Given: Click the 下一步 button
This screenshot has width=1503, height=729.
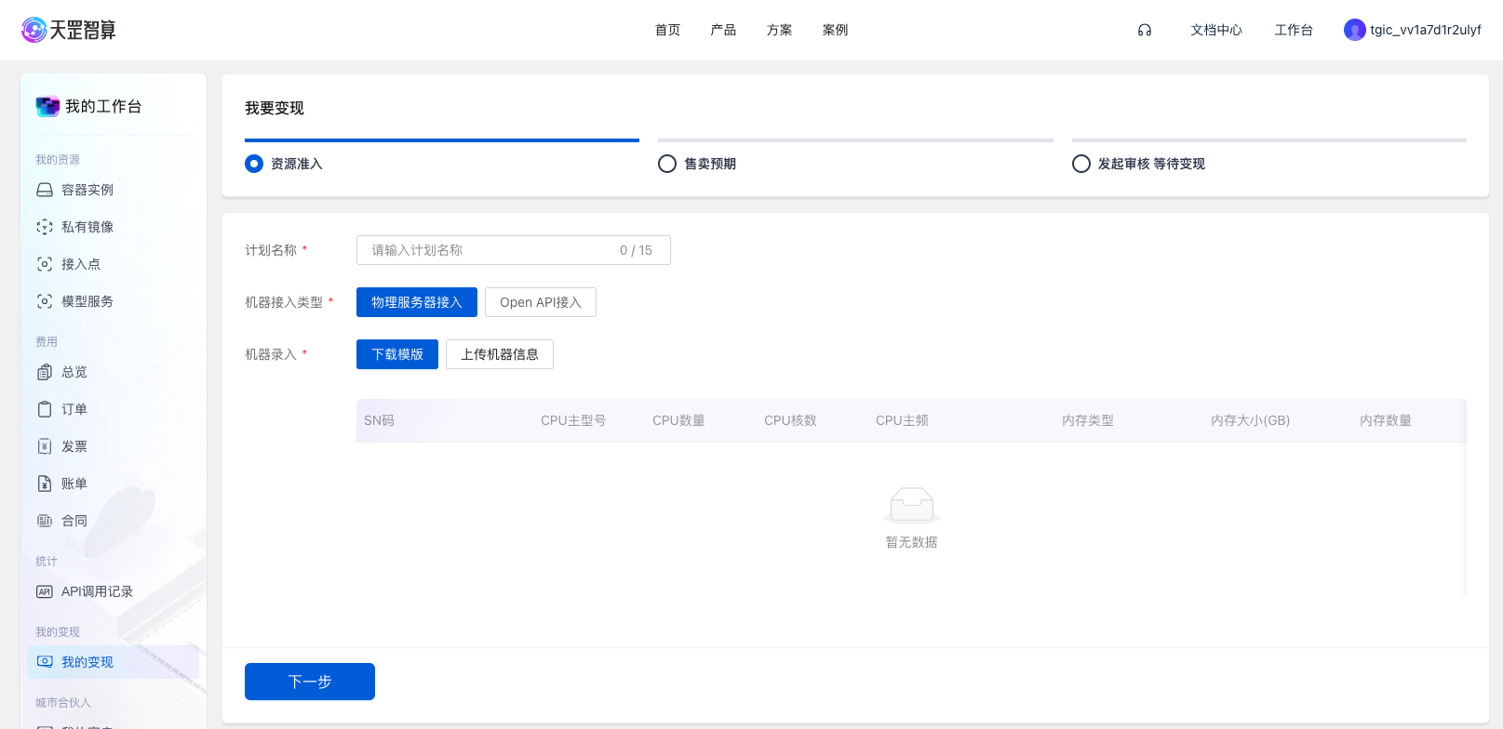Looking at the screenshot, I should pos(310,682).
